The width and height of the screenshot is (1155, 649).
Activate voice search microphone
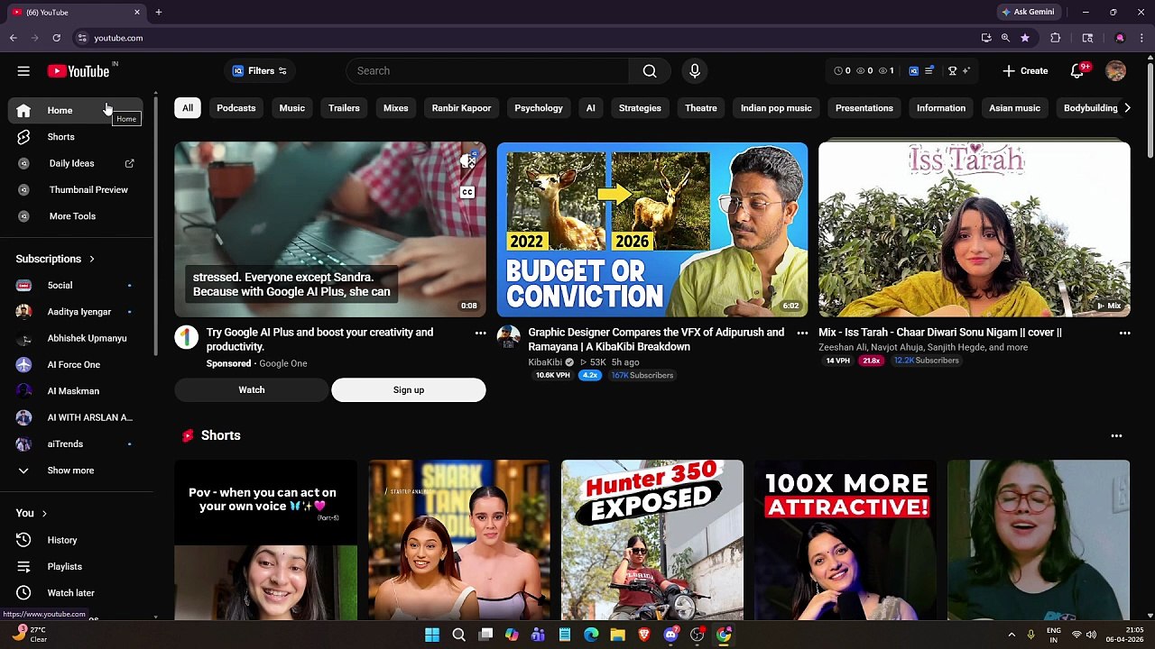694,71
